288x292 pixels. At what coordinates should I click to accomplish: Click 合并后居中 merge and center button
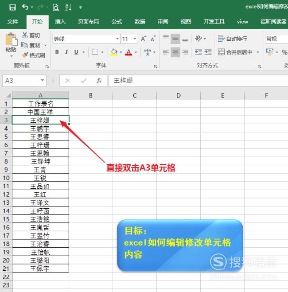235,52
